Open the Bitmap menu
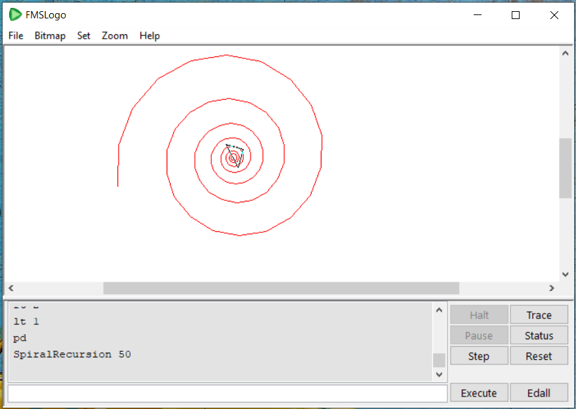This screenshot has width=576, height=409. (x=50, y=36)
